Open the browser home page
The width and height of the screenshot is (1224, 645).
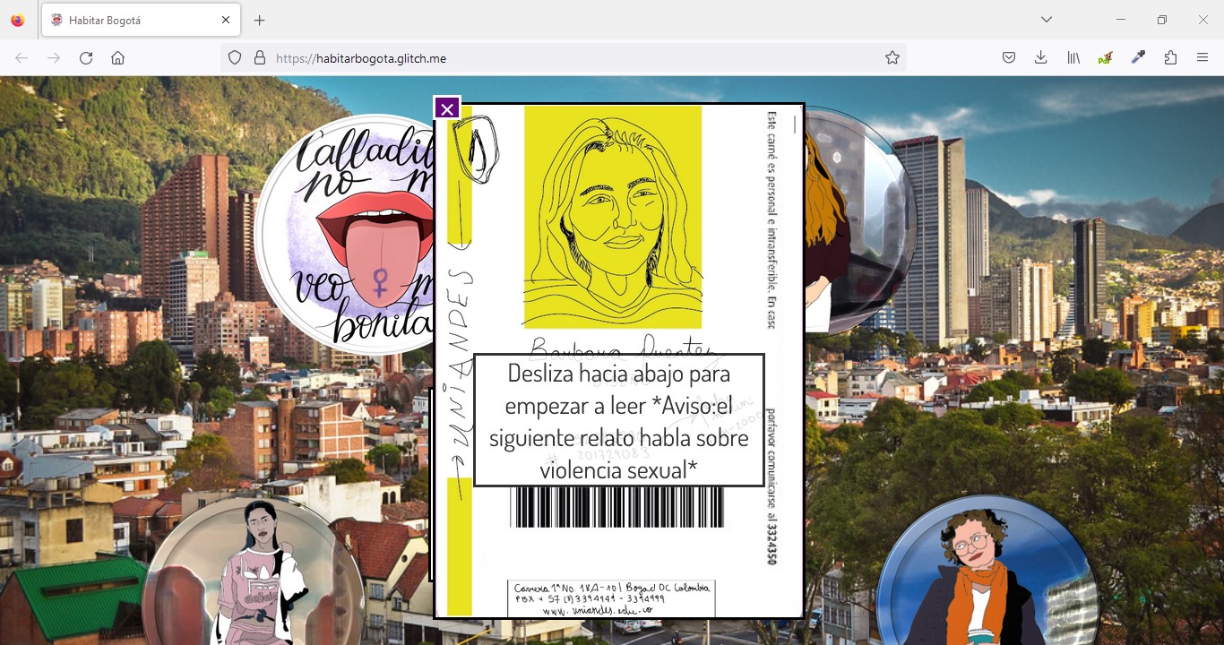pos(117,58)
